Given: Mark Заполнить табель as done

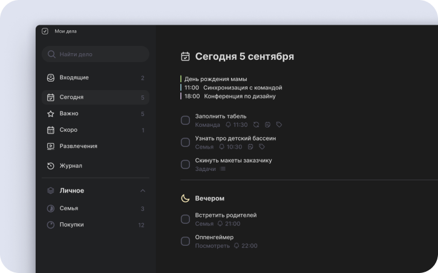Looking at the screenshot, I should pos(186,120).
